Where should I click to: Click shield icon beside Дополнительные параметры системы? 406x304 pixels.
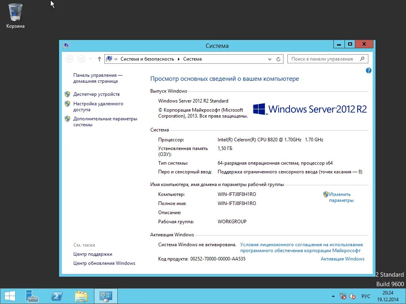tap(67, 119)
